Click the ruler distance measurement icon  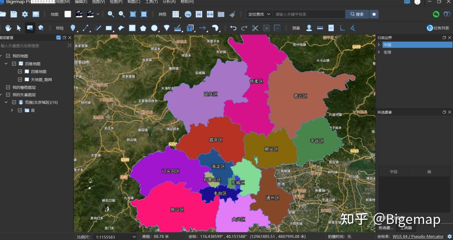pos(320,28)
